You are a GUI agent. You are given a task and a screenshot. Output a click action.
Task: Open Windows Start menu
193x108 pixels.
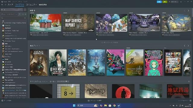click(x=74, y=105)
